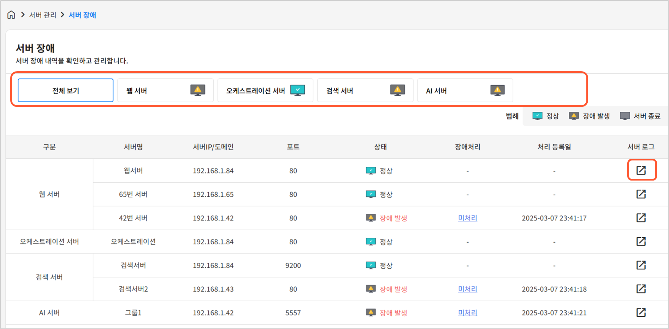Switch to 오케스트레이션 서버 filter tab
The height and width of the screenshot is (329, 669).
(265, 91)
